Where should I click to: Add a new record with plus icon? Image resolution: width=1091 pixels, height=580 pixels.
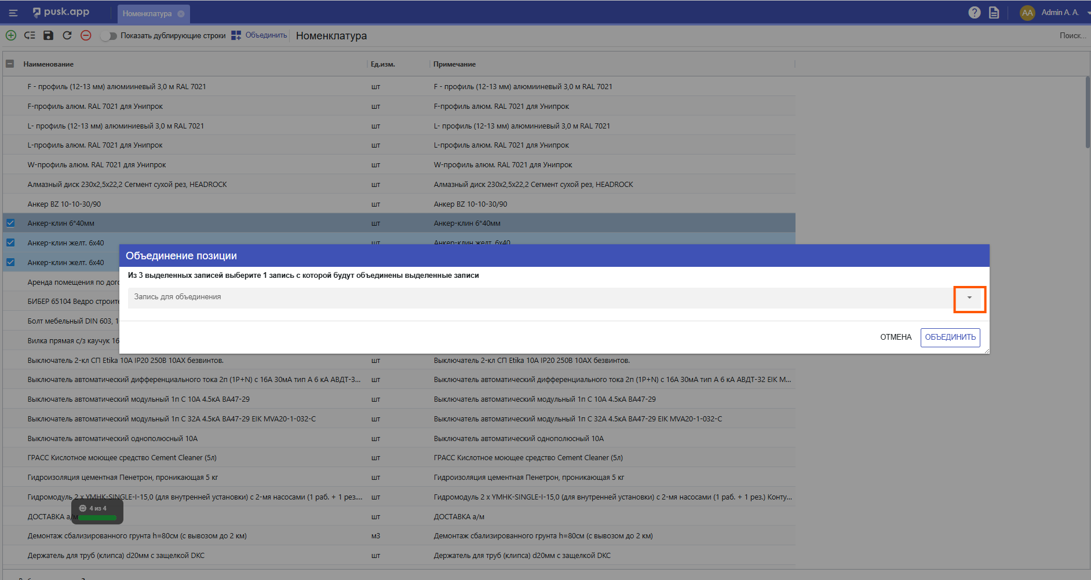pos(11,35)
